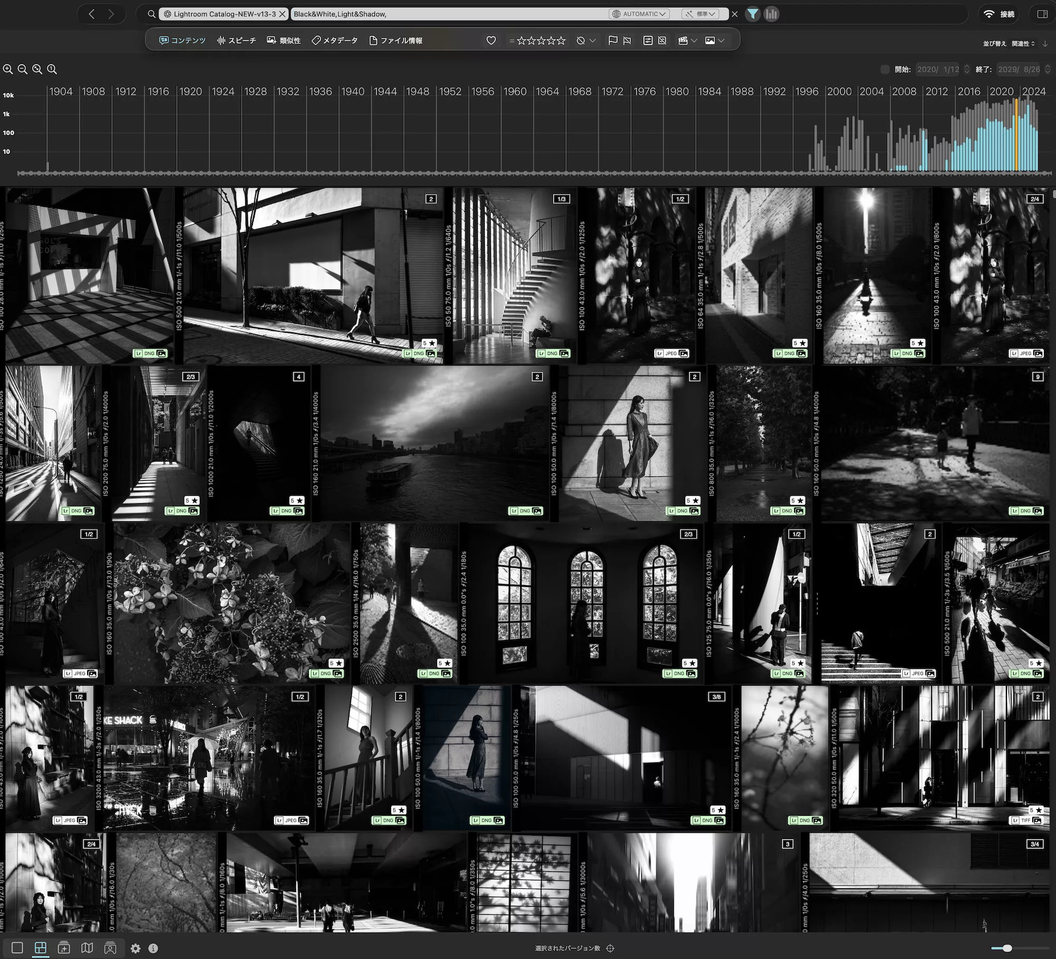Open the settings gear in the bottom bar
Viewport: 1056px width, 959px height.
(136, 948)
